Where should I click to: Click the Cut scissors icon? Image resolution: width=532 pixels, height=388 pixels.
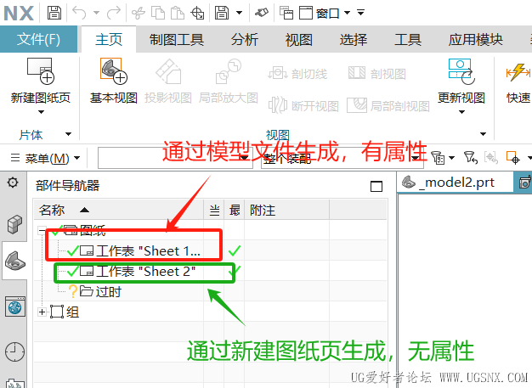pos(138,14)
